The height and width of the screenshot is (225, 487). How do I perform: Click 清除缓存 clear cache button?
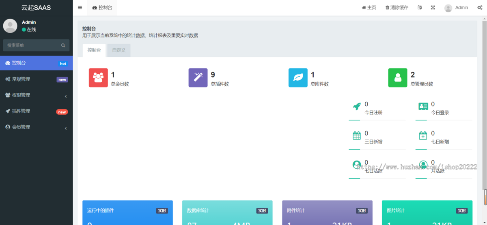click(x=397, y=8)
